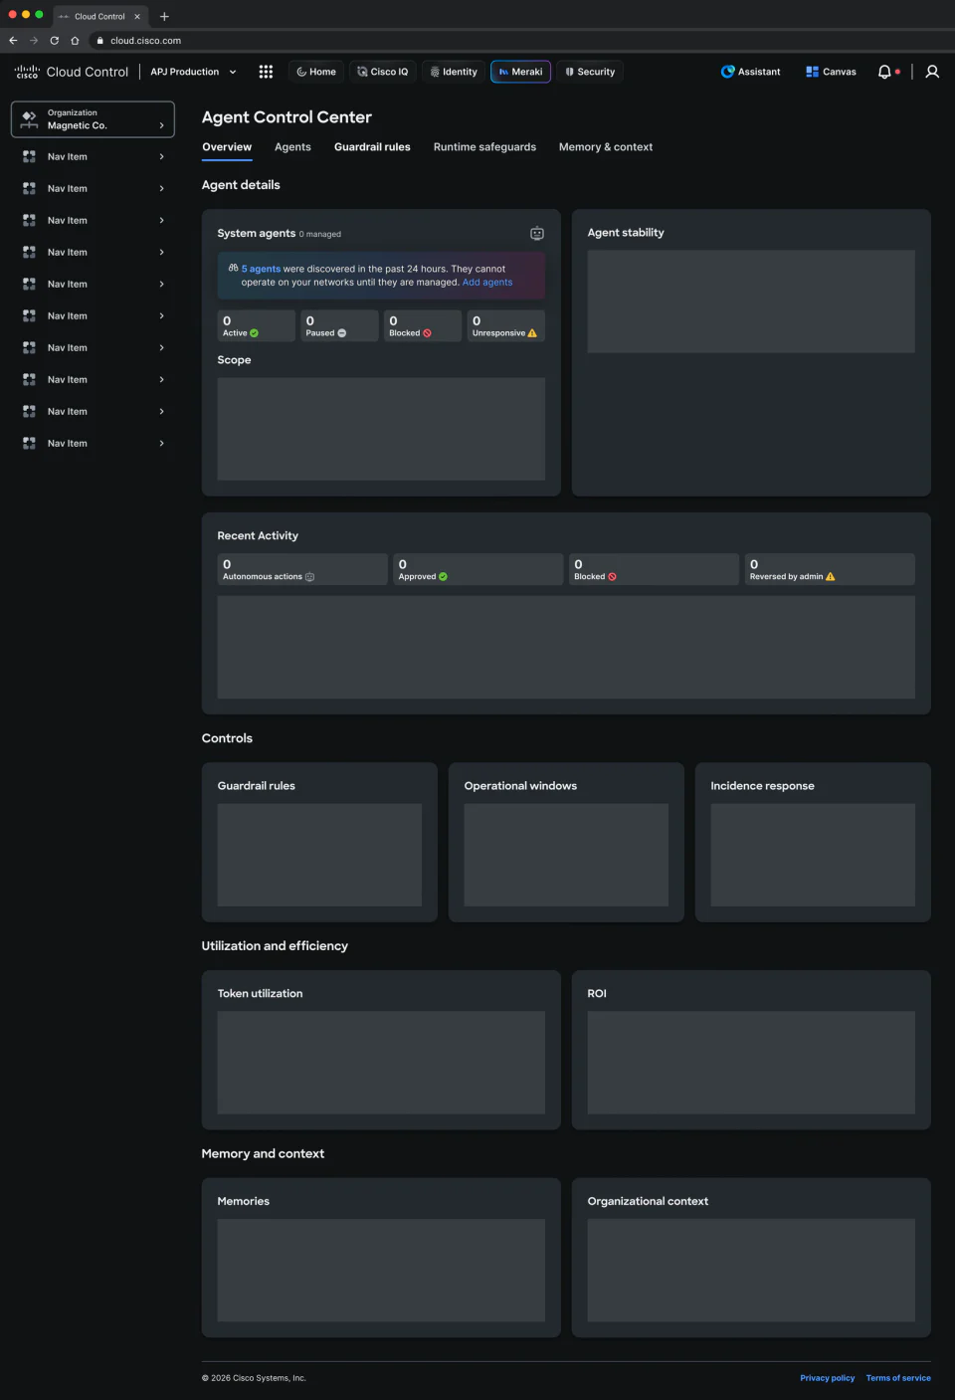Open the apps grid launcher icon

point(266,72)
